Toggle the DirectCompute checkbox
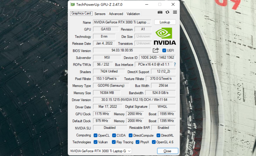The image size is (256, 156). (x=130, y=135)
